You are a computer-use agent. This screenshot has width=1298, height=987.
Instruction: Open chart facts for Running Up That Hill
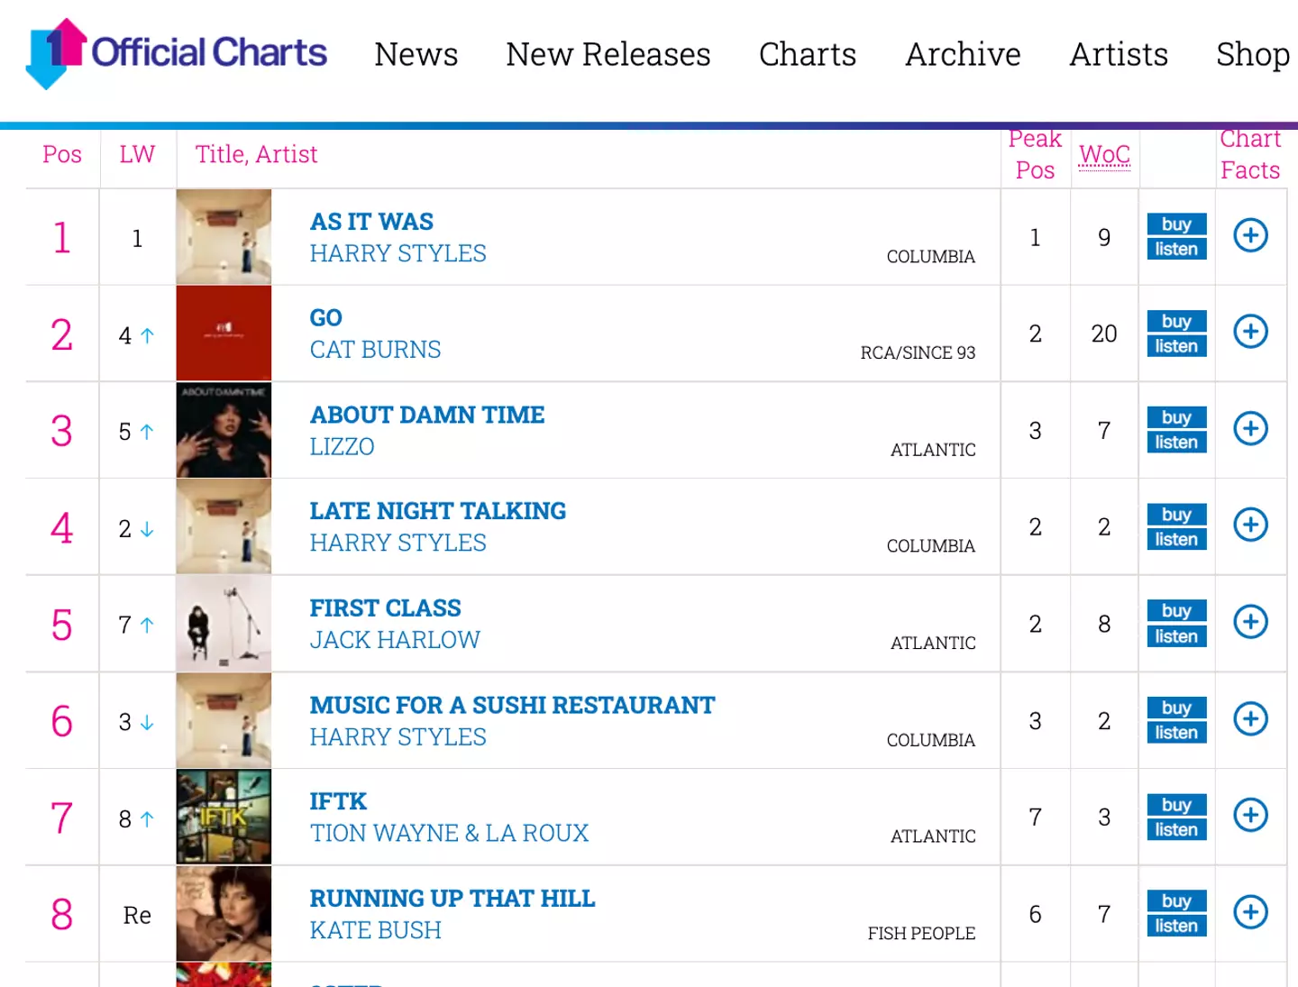click(x=1250, y=912)
